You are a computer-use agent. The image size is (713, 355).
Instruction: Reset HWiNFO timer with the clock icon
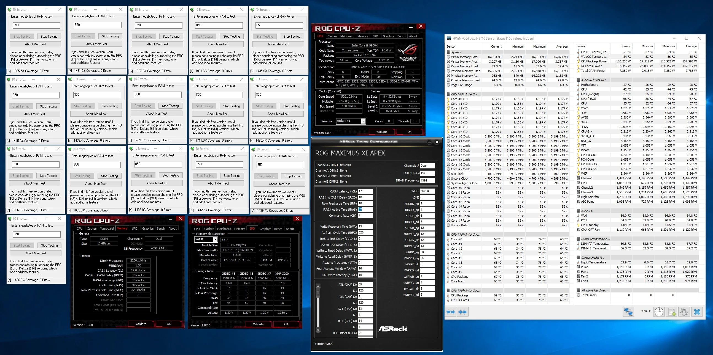[x=659, y=312]
